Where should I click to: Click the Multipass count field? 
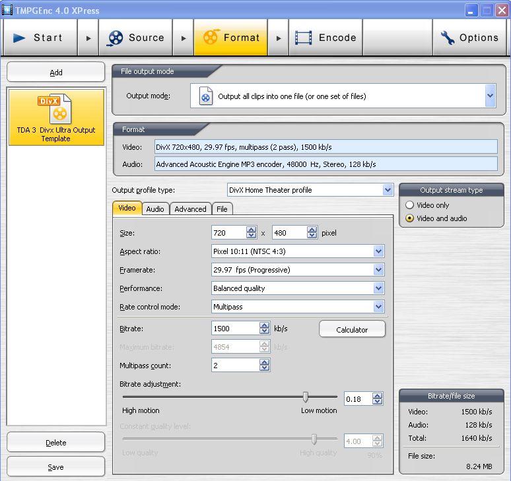click(235, 365)
